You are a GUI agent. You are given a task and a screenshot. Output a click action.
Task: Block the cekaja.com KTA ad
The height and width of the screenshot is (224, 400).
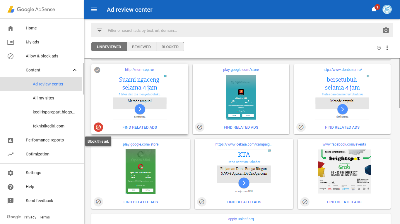(202, 202)
